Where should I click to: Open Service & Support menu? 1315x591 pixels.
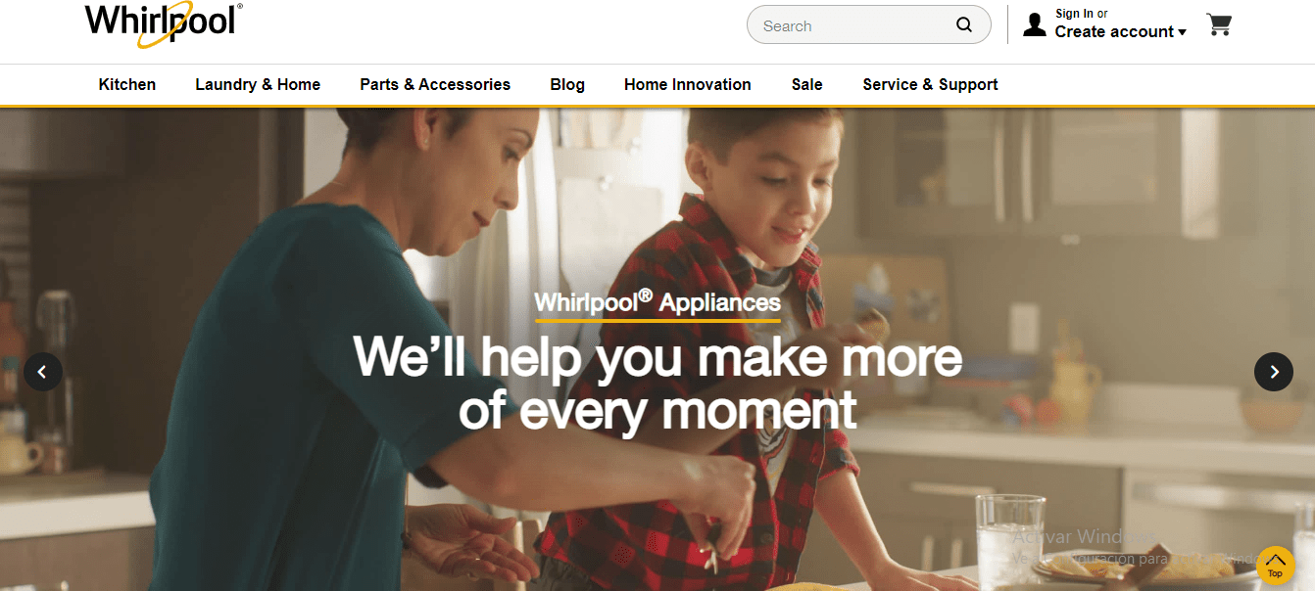pos(930,84)
